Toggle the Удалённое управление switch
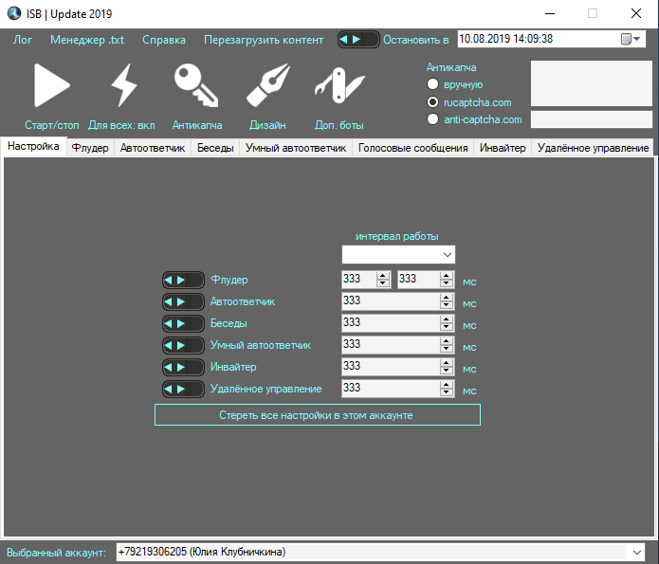The height and width of the screenshot is (564, 659). [x=183, y=390]
